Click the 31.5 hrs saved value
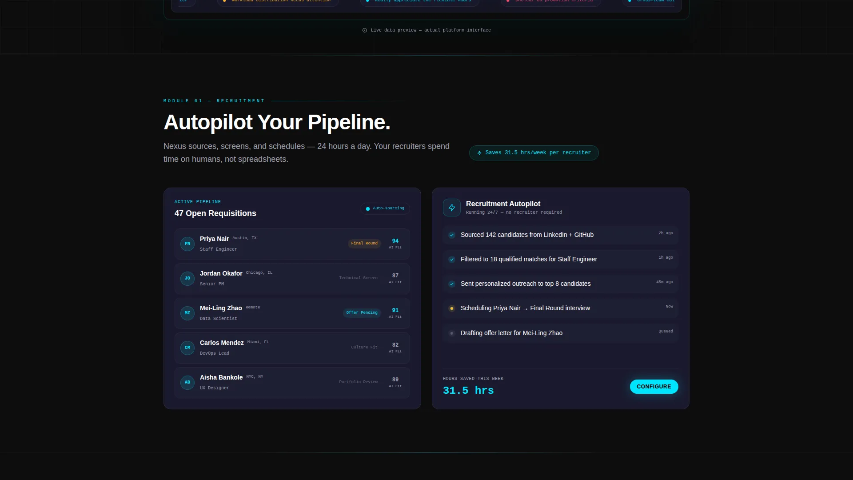This screenshot has width=853, height=480. click(468, 391)
